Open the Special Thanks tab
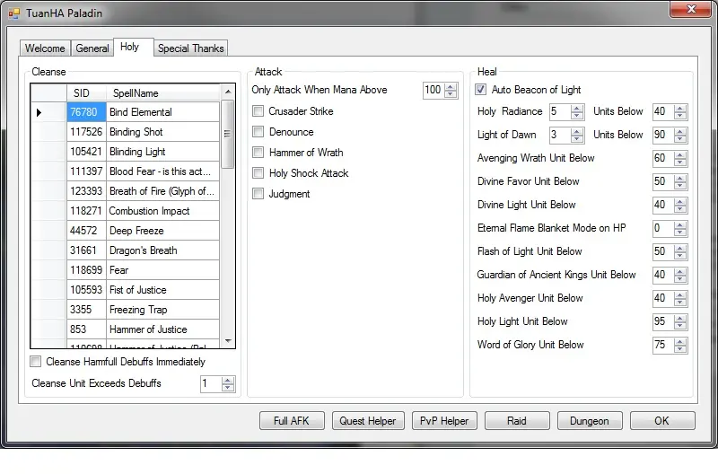This screenshot has height=474, width=718. [x=191, y=48]
